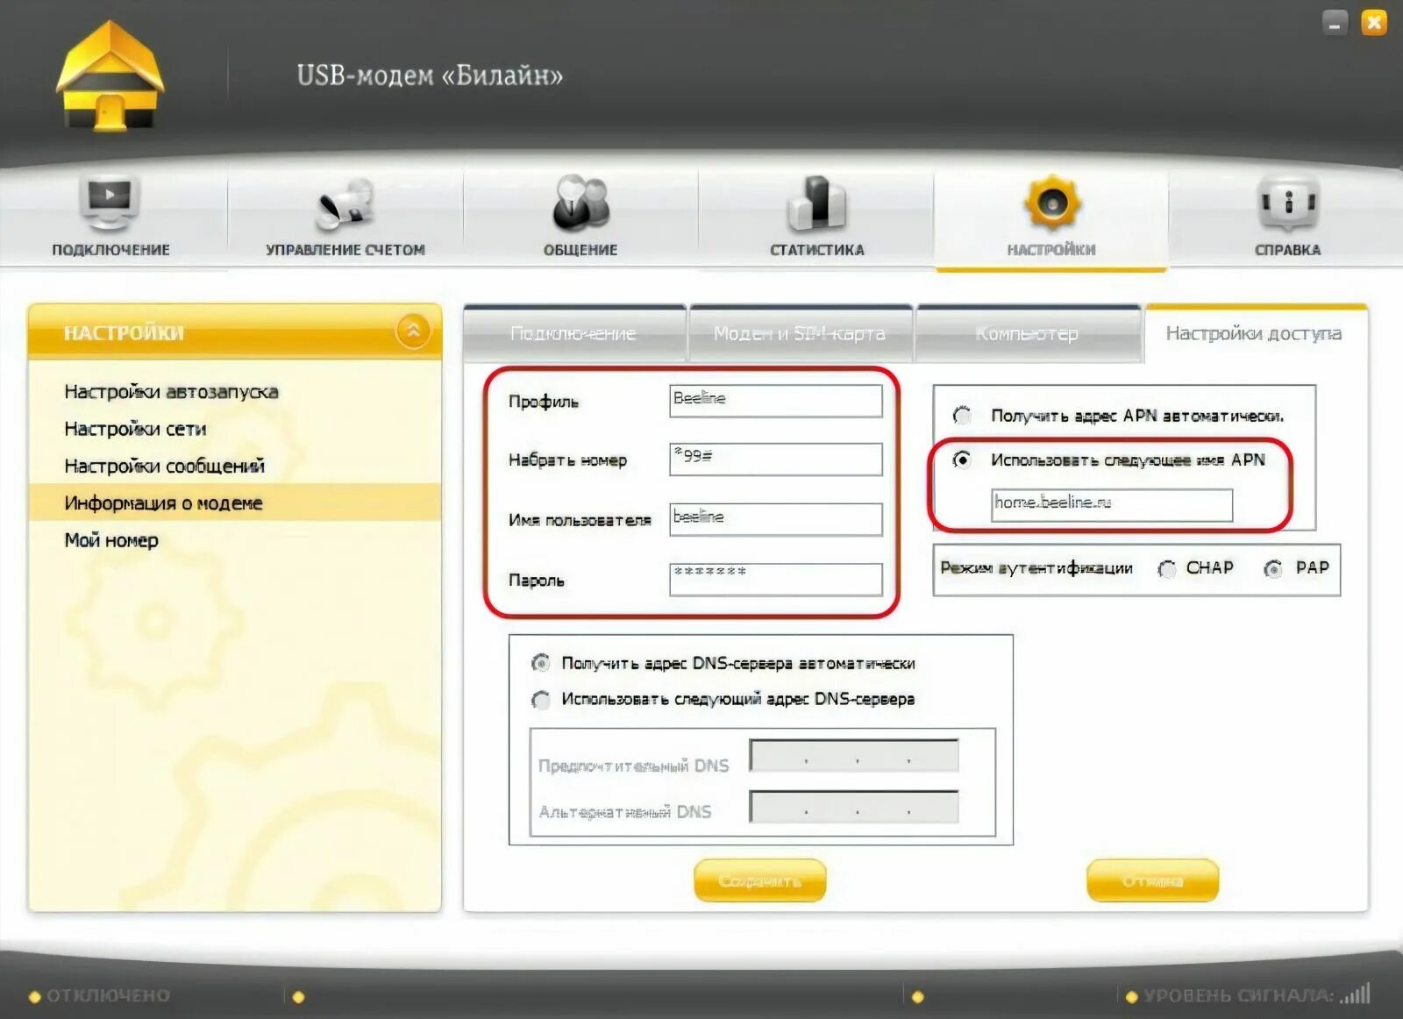
Task: Select Настройки сети in sidebar
Action: tap(135, 428)
